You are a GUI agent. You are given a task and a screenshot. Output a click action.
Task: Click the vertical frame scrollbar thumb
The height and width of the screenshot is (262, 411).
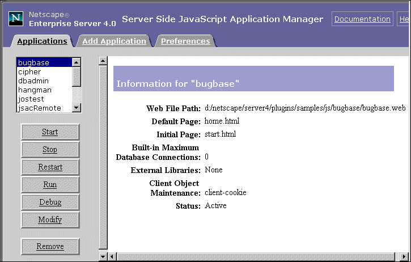103,157
